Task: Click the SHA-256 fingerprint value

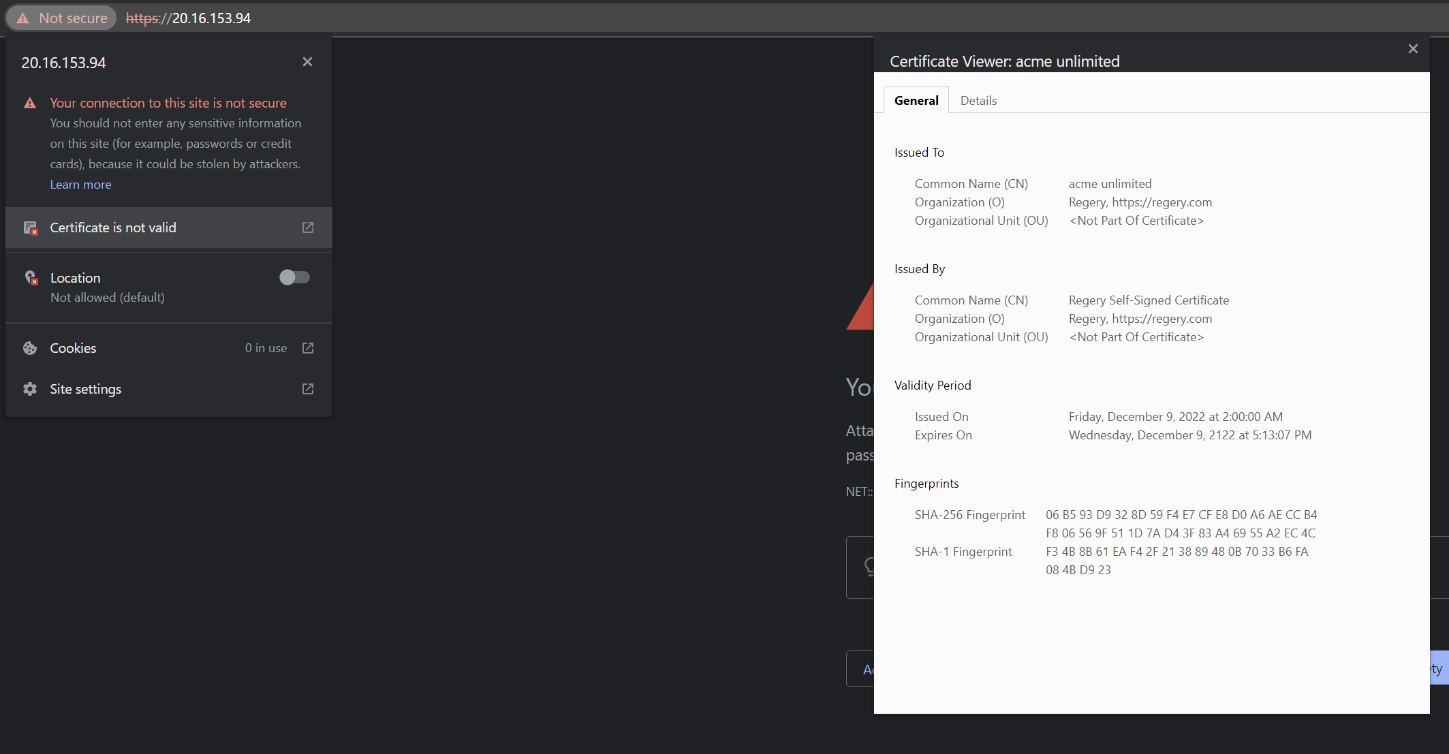Action: [x=1181, y=524]
